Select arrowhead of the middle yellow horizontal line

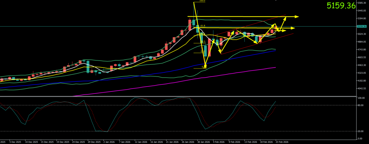[x=293, y=28]
